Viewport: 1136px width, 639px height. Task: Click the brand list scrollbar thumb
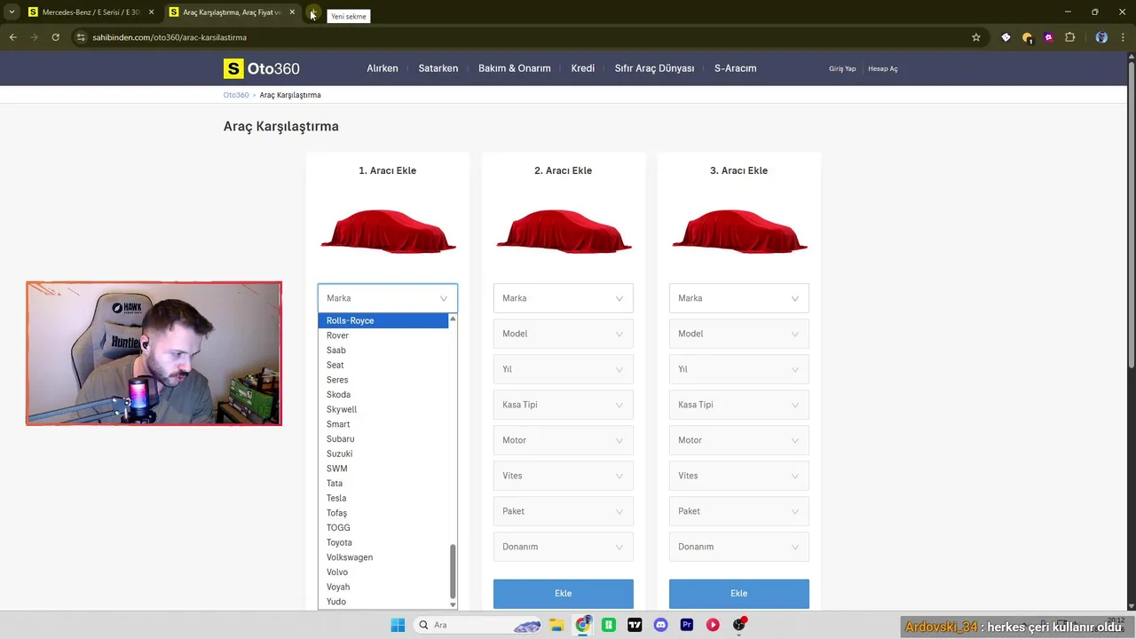pos(453,571)
